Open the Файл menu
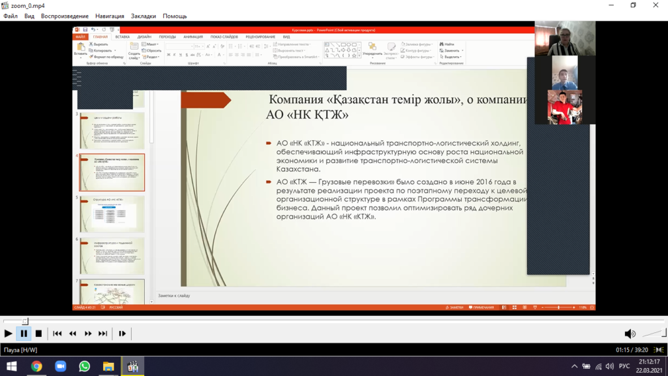Screen dimensions: 668x376 coord(10,16)
